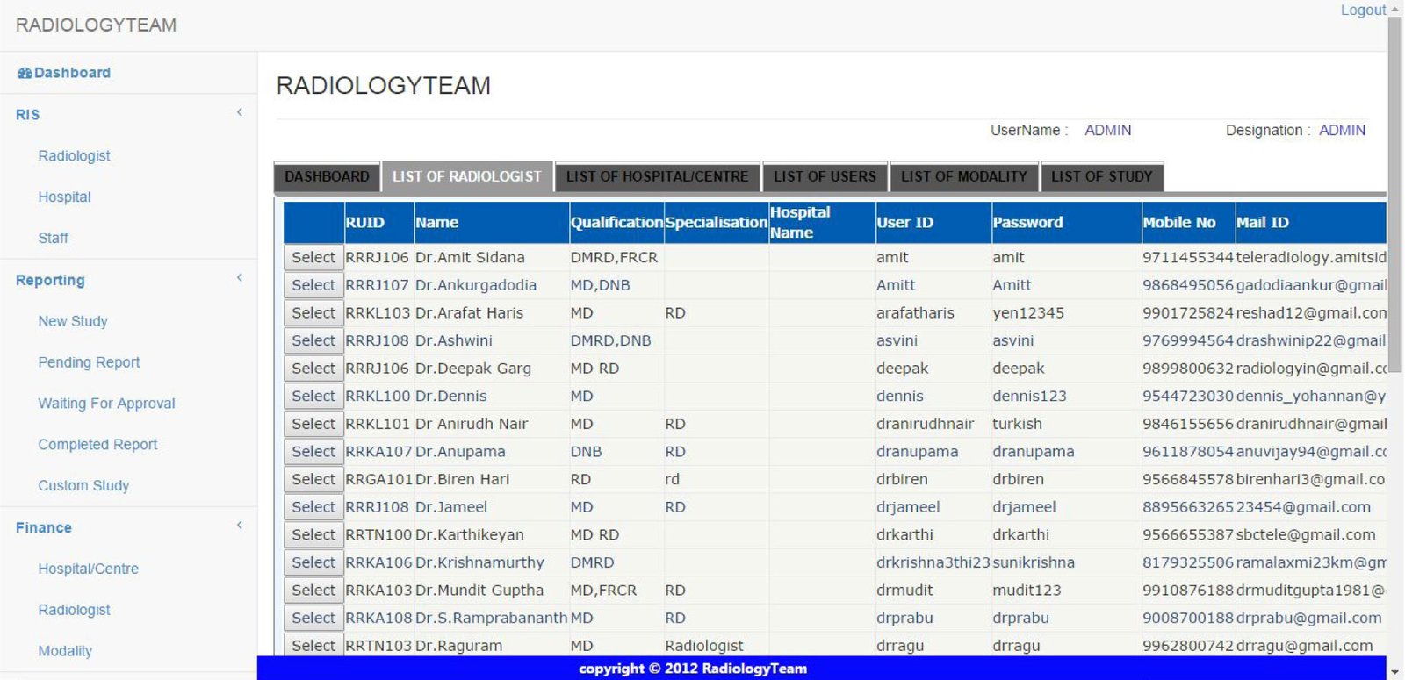
Task: Choose Select button for Dr.Dennis
Action: (313, 396)
